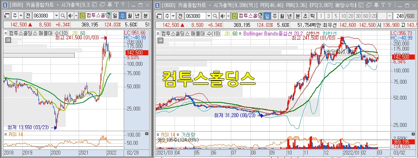Screen dimensions: 418x158
Task: Expand stock code history dropdown in right window
Action: (209, 16)
